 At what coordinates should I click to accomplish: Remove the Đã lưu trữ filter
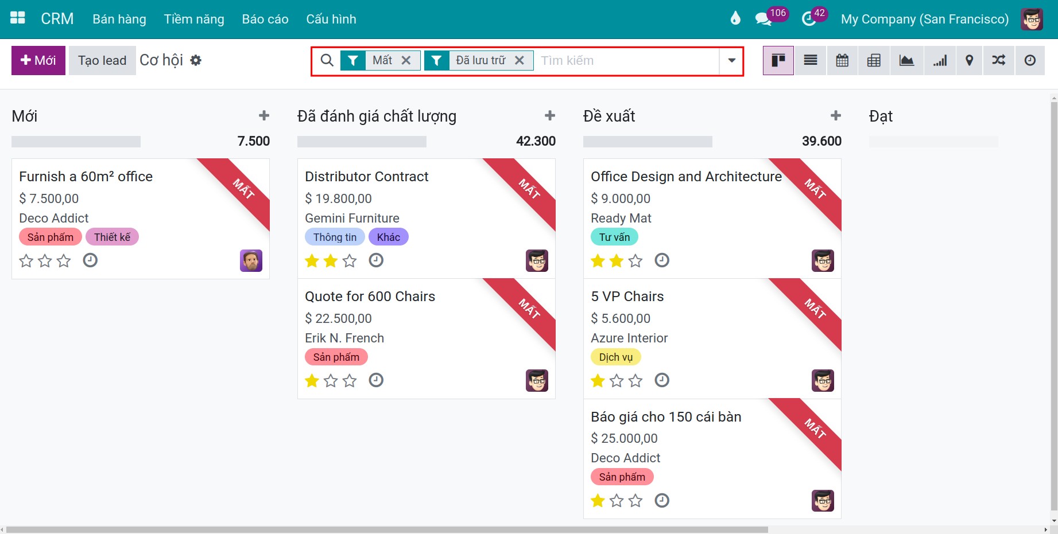click(520, 60)
